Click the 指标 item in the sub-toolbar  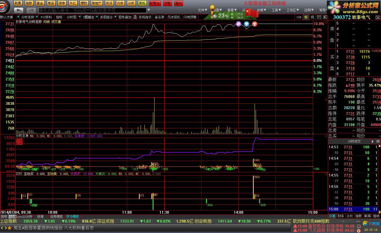pos(59,17)
